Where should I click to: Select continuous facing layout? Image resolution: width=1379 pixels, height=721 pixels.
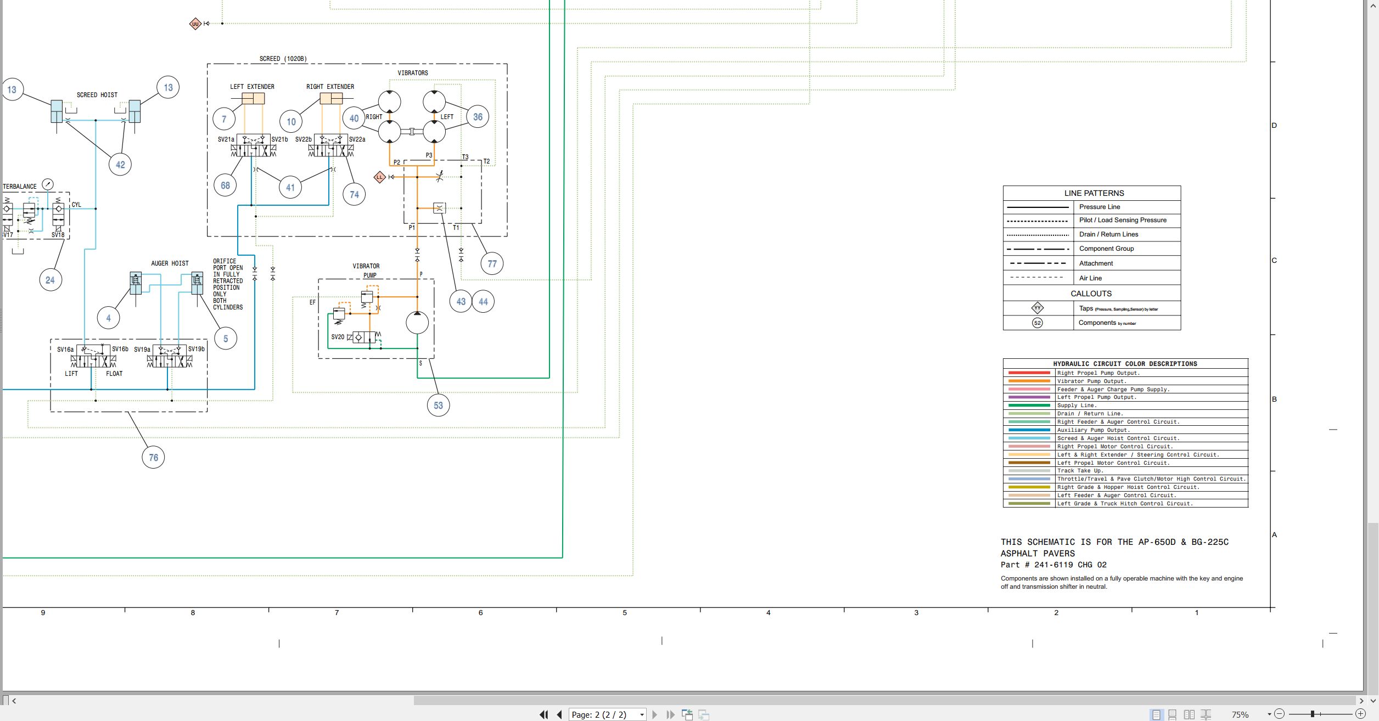pyautogui.click(x=1206, y=714)
